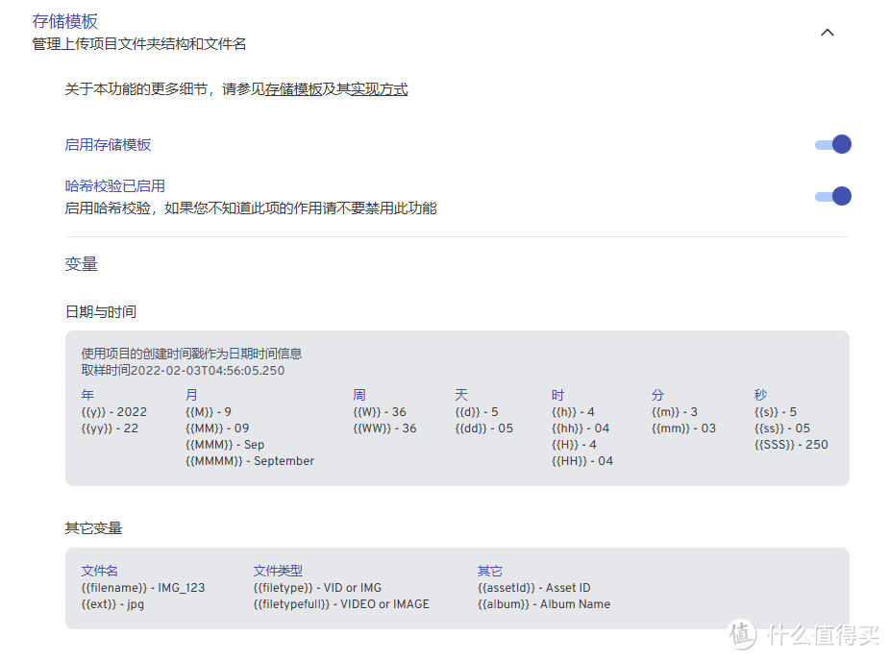Select the {{album}} - Album Name variable

click(x=544, y=604)
